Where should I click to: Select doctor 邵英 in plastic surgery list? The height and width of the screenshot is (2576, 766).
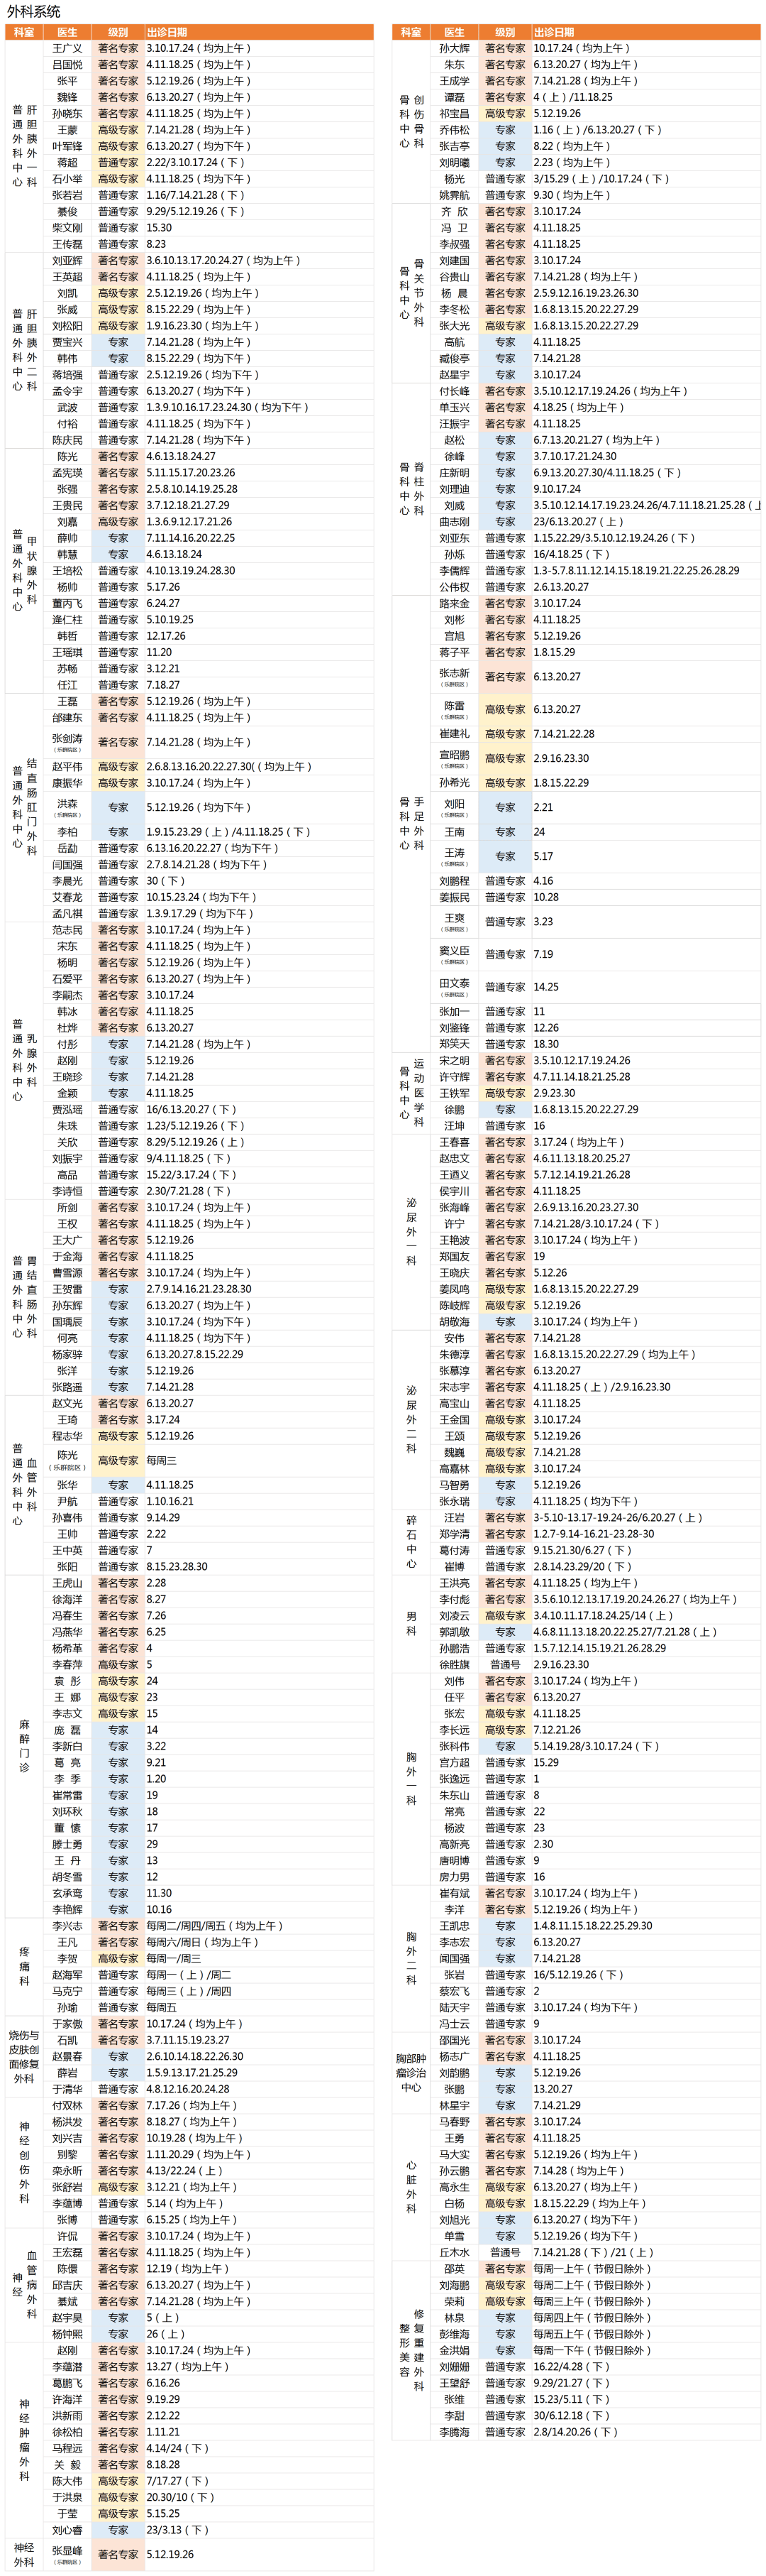pyautogui.click(x=455, y=2269)
